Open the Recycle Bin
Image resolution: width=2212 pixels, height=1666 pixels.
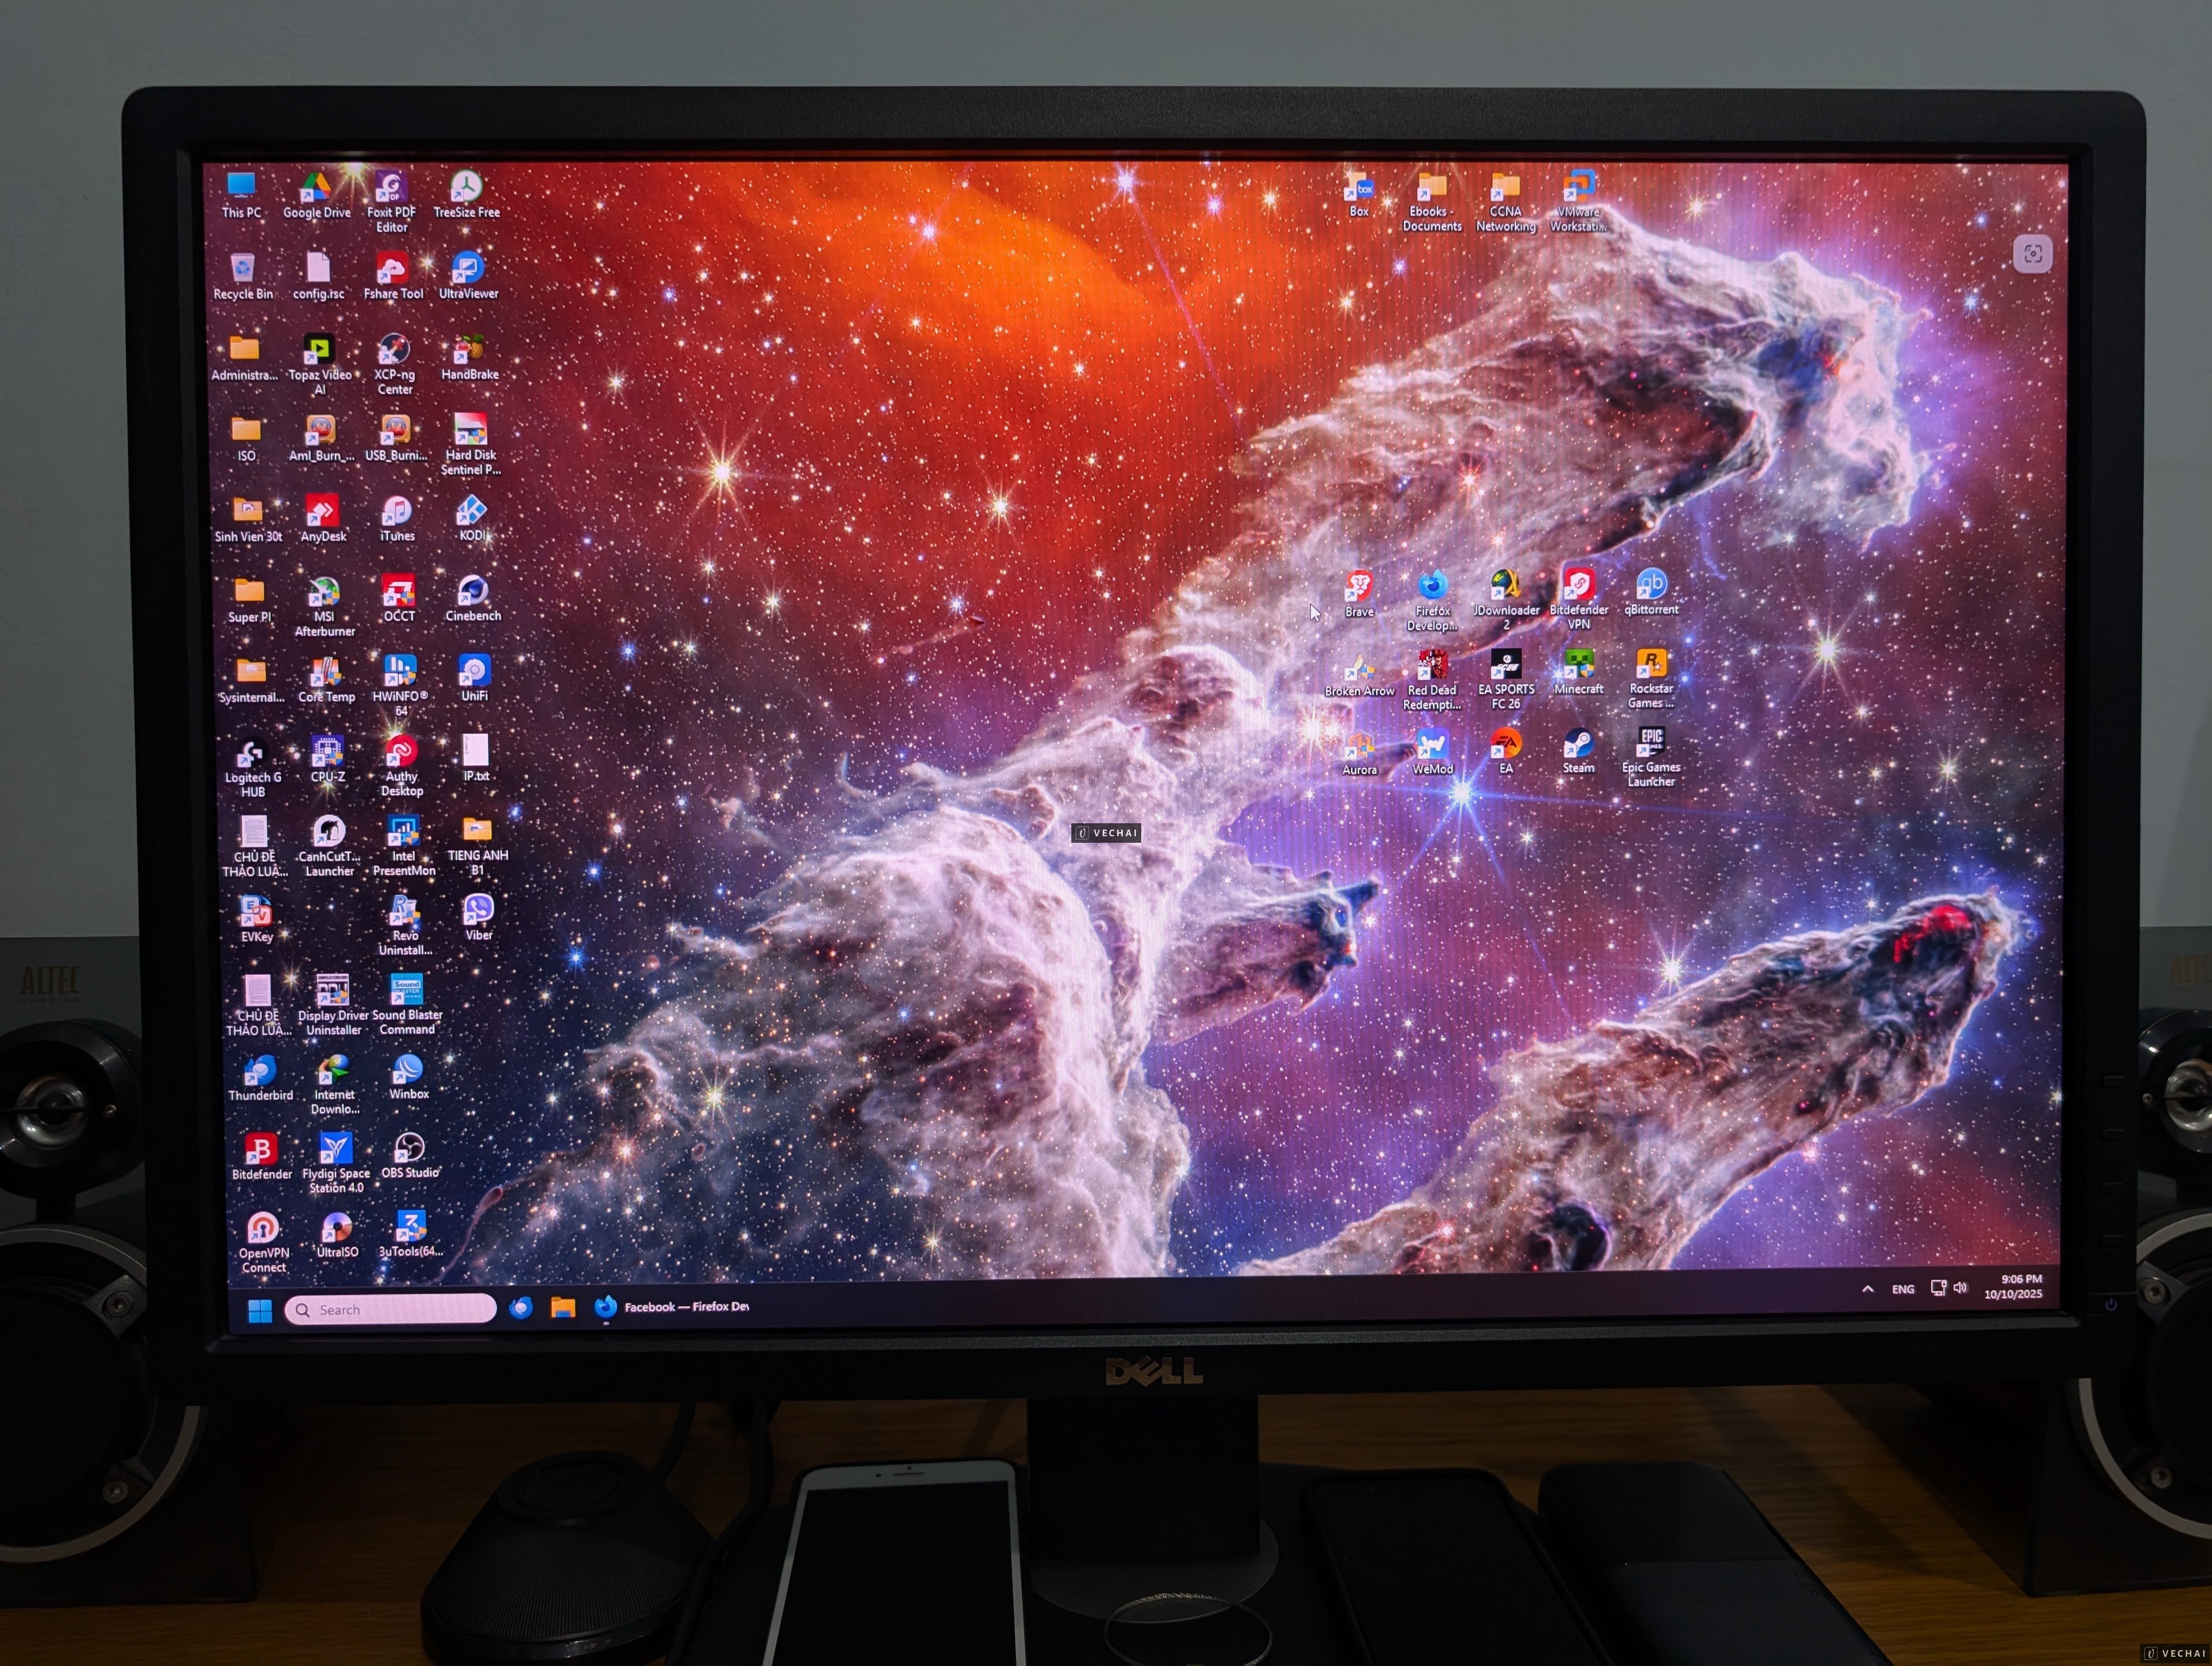[x=242, y=268]
